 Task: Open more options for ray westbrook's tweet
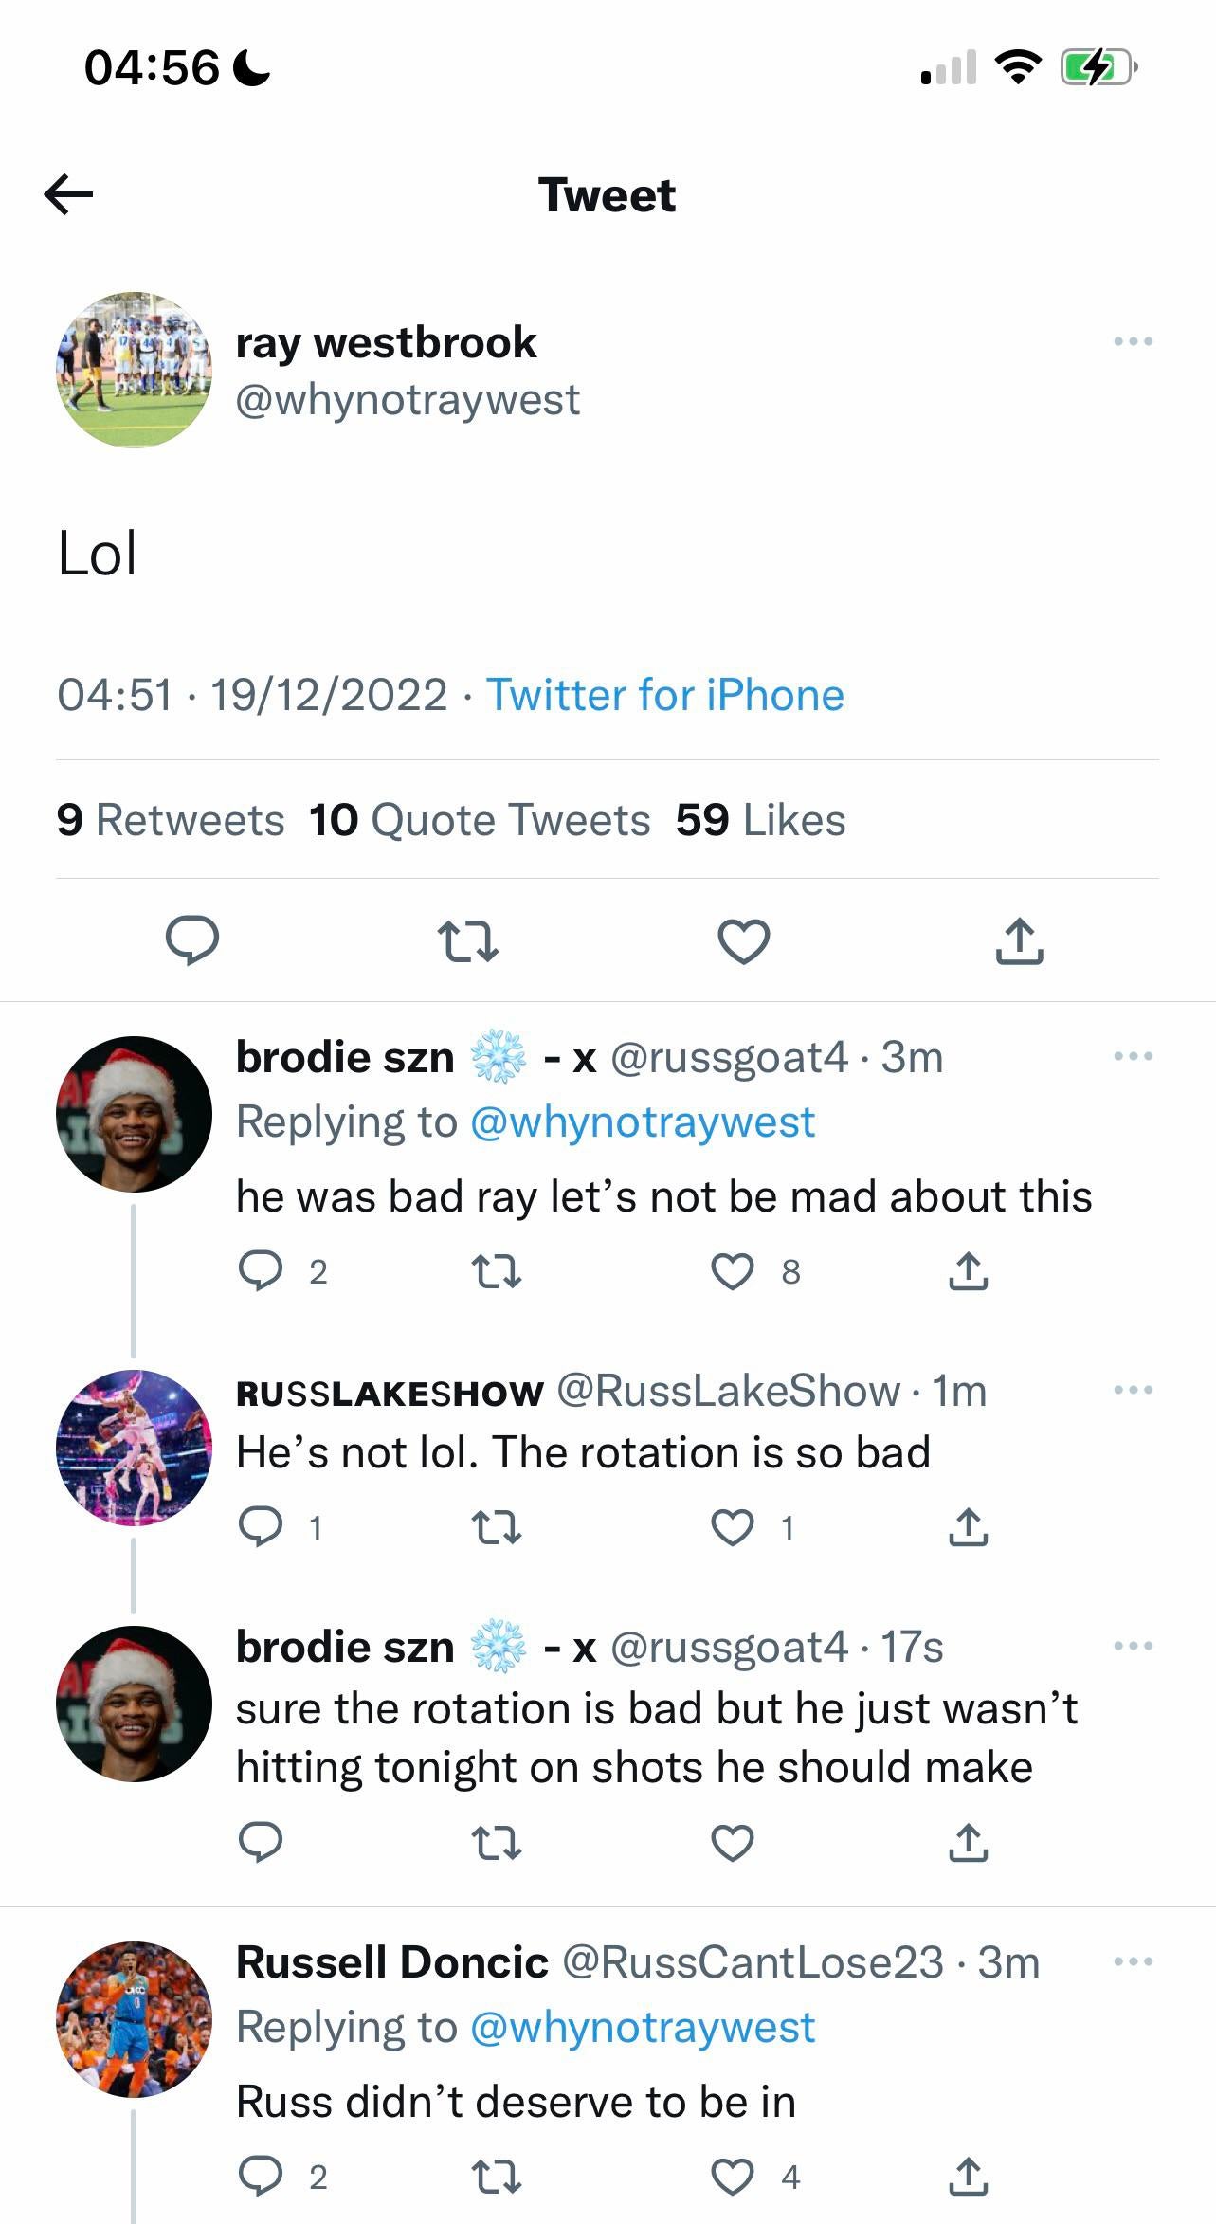[x=1134, y=341]
